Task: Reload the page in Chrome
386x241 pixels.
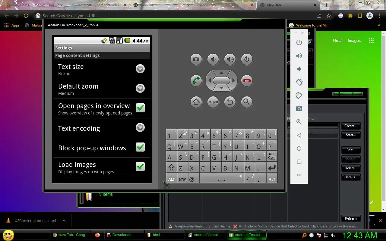Action: 26,16
